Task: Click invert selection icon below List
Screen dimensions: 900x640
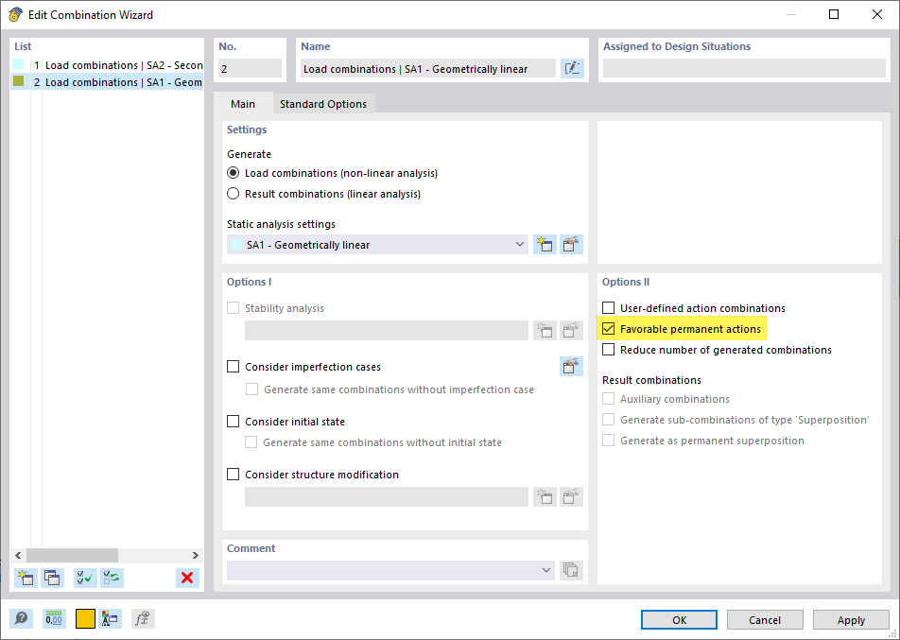Action: coord(112,578)
